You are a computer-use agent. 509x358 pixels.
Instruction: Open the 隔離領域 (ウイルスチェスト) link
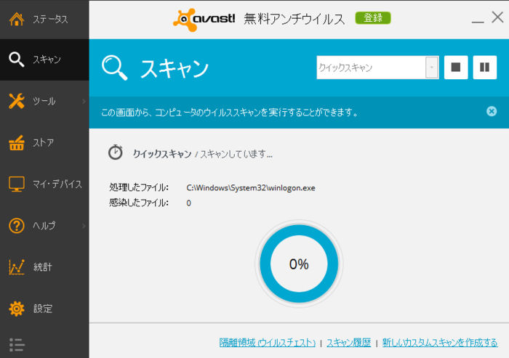(268, 343)
